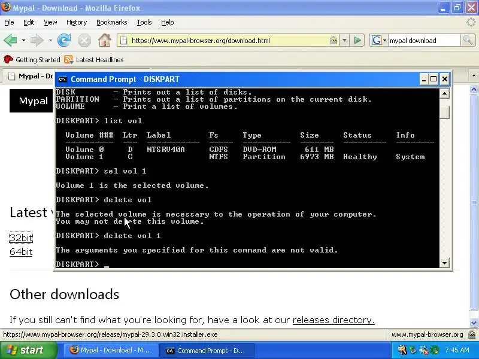Screen dimensions: 479x359
Task: Click the page icon in the address bar
Action: click(x=123, y=40)
